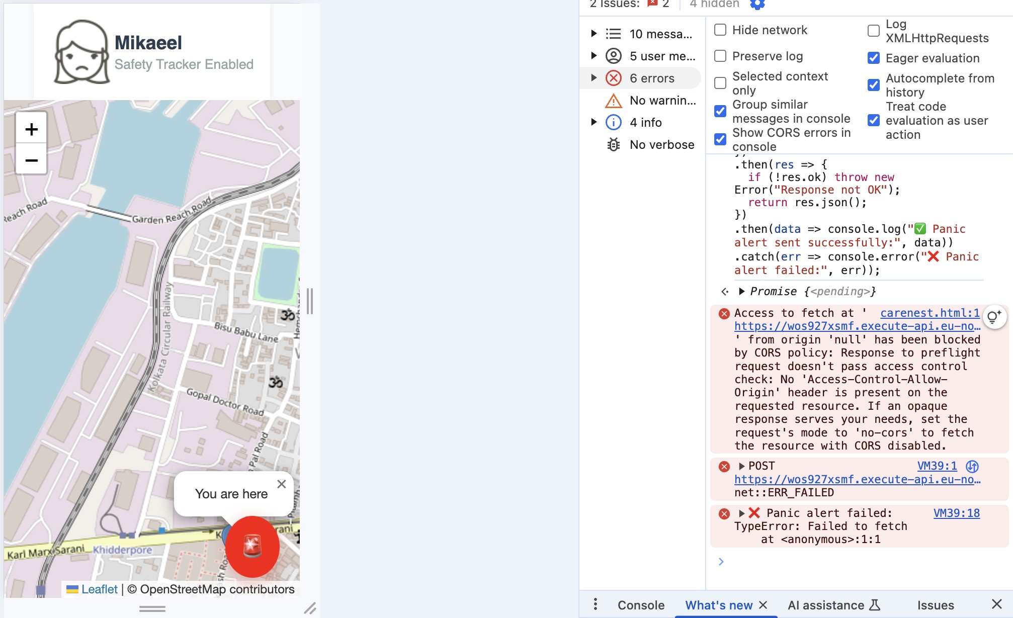Click the map zoom in plus button
Viewport: 1013px width, 618px height.
click(x=31, y=129)
